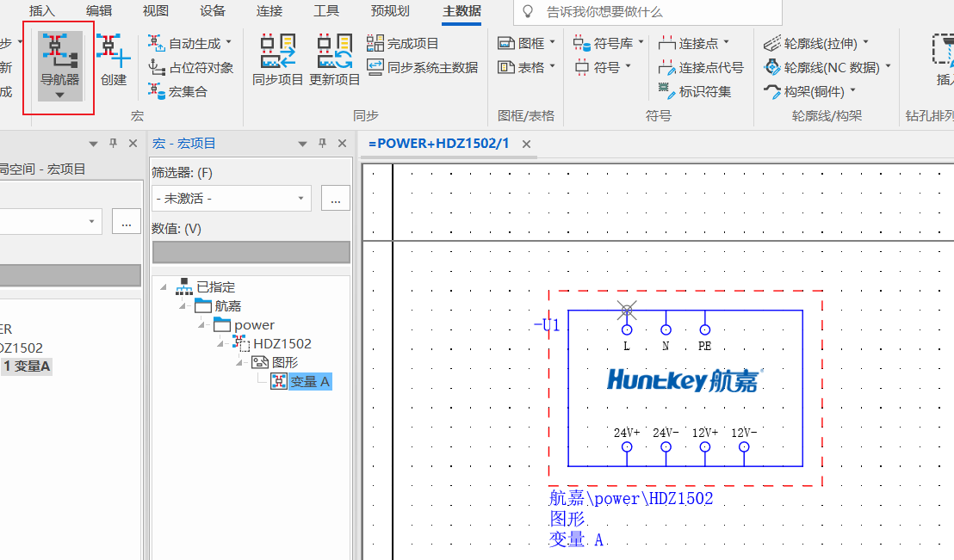This screenshot has width=954, height=560.
Task: Close the 宏 - 宏项目 panel
Action: click(343, 144)
